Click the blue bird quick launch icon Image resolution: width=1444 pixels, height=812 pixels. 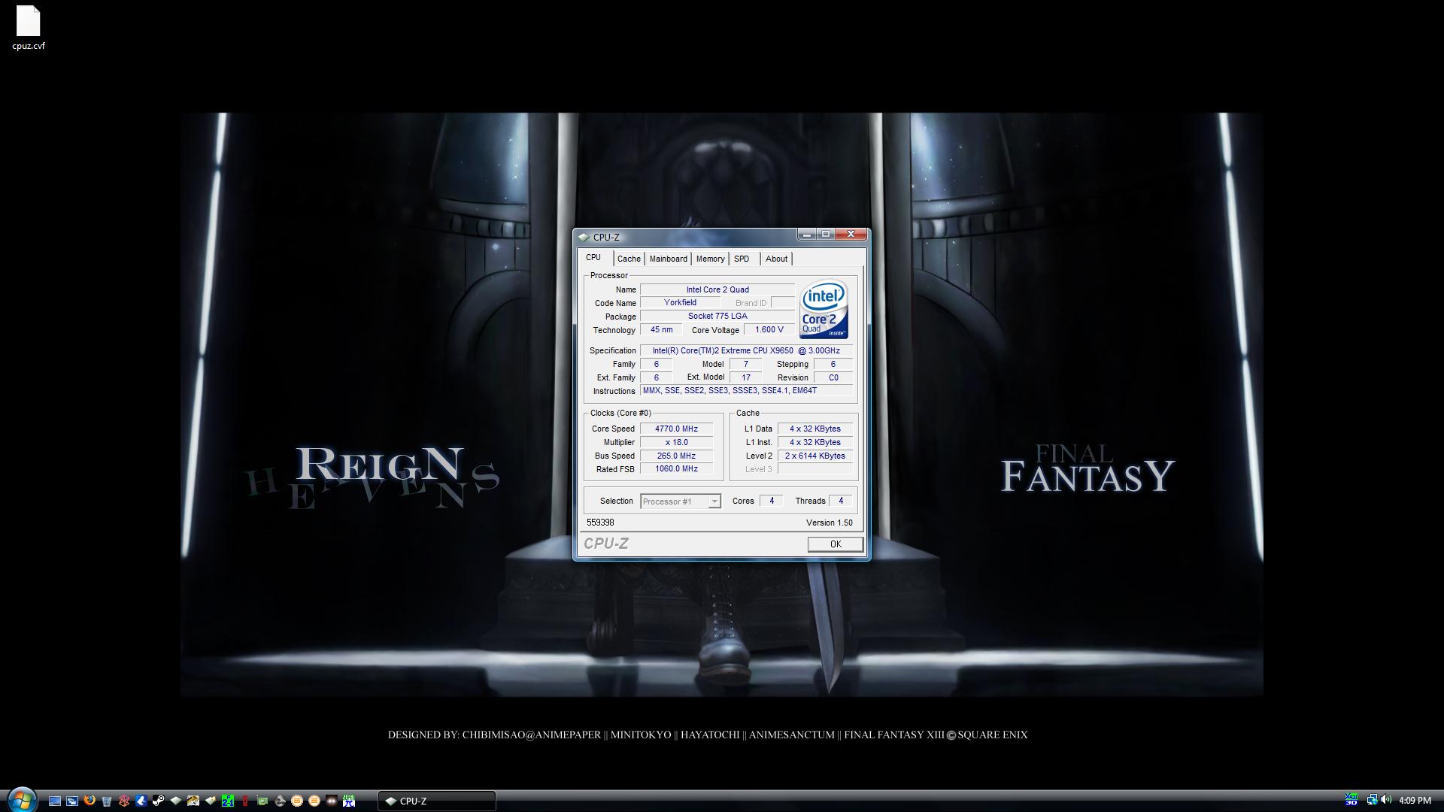click(x=141, y=801)
